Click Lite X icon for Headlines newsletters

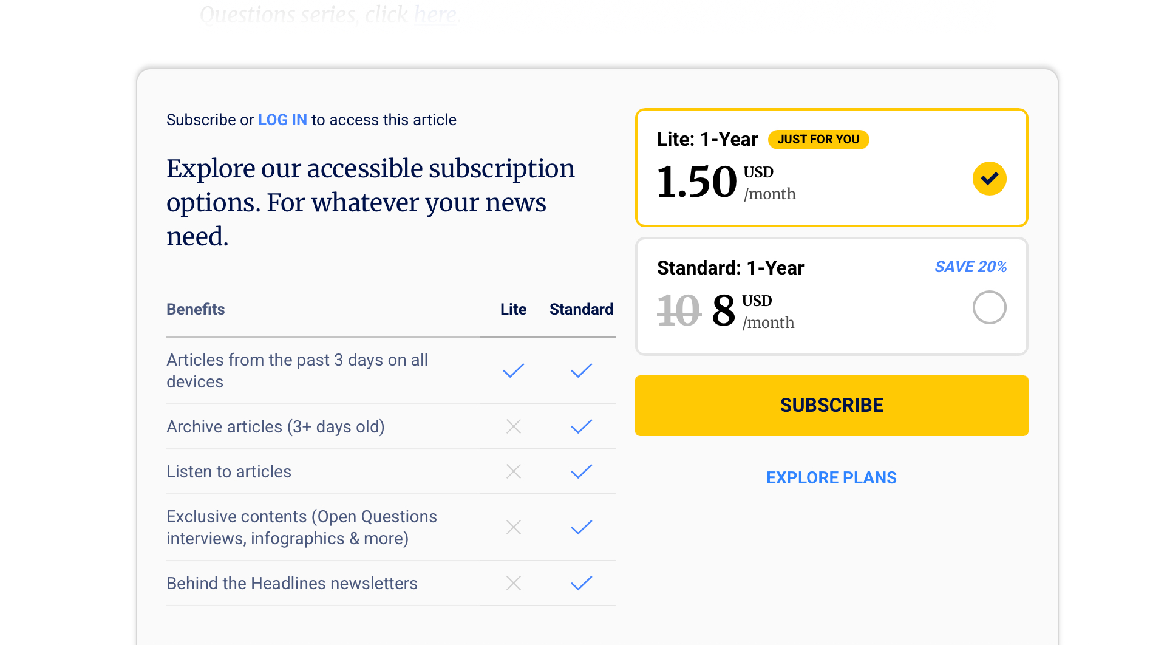(x=513, y=583)
